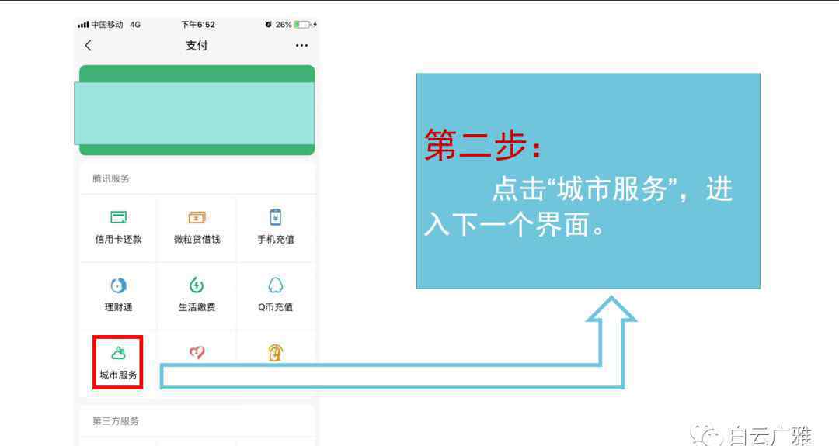This screenshot has width=839, height=446.
Task: Open 生活缴费 utility bill payment
Action: pyautogui.click(x=197, y=296)
